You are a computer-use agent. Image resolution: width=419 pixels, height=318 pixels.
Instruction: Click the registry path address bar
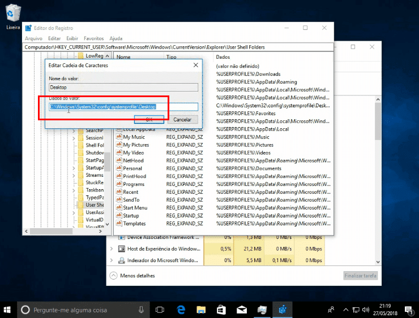[x=178, y=47]
